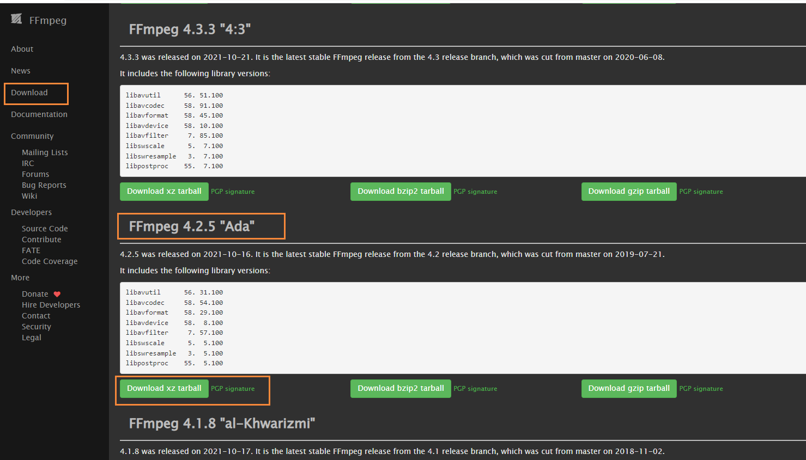Image resolution: width=806 pixels, height=460 pixels.
Task: Click the FFmpeg 4.2.5 "Ada" heading
Action: (x=191, y=226)
